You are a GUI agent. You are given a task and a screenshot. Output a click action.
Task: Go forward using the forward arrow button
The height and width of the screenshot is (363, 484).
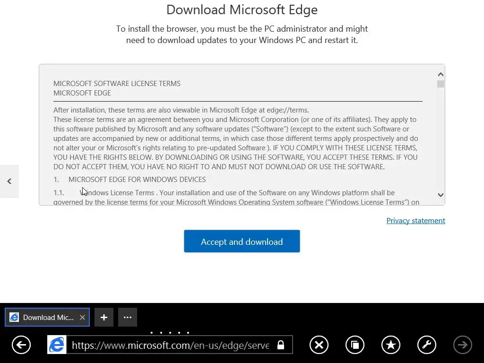tap(462, 345)
